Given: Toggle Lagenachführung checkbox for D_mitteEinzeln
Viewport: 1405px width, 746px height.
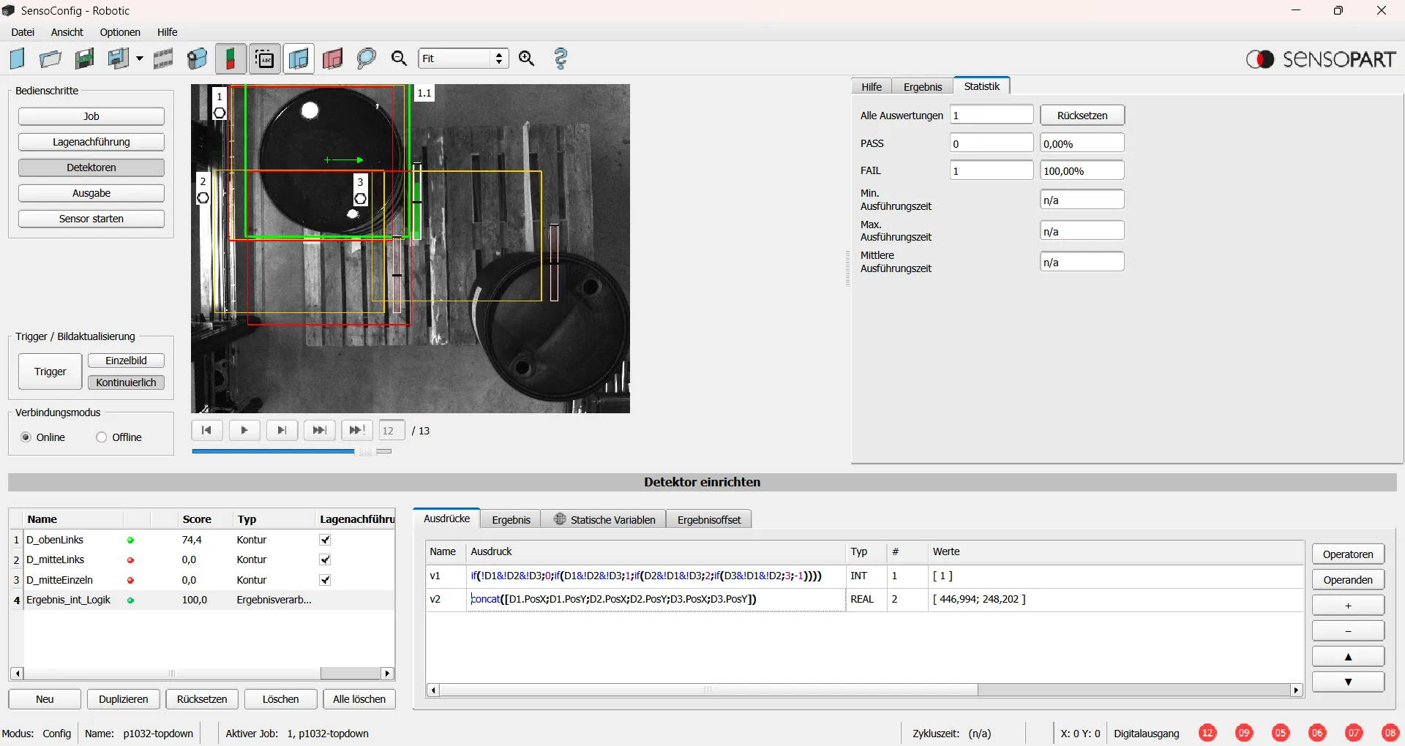Looking at the screenshot, I should pos(326,580).
